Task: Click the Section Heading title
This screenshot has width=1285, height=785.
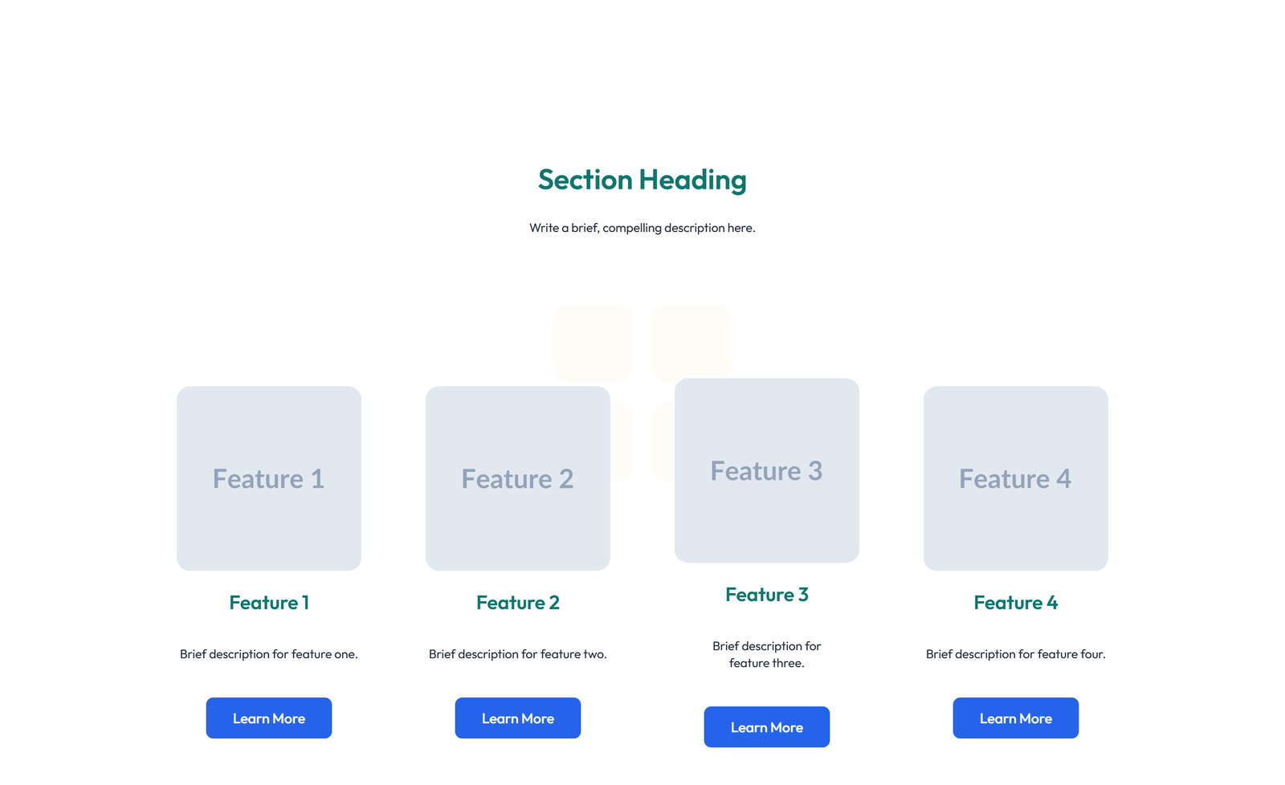Action: point(642,180)
